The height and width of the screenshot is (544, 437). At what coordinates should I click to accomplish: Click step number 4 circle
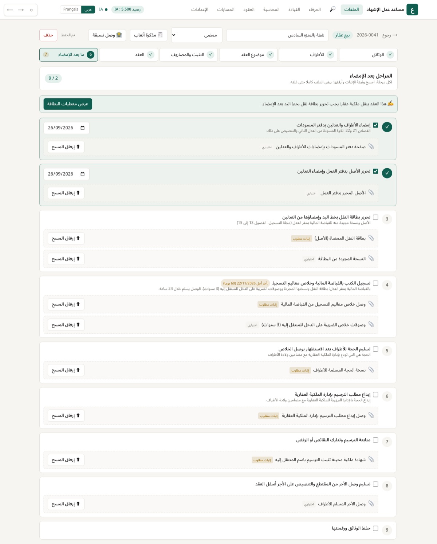pos(387,285)
